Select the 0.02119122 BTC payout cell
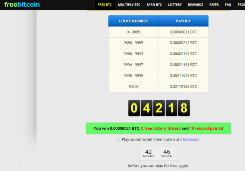The height and width of the screenshot is (171, 245). 183,86
